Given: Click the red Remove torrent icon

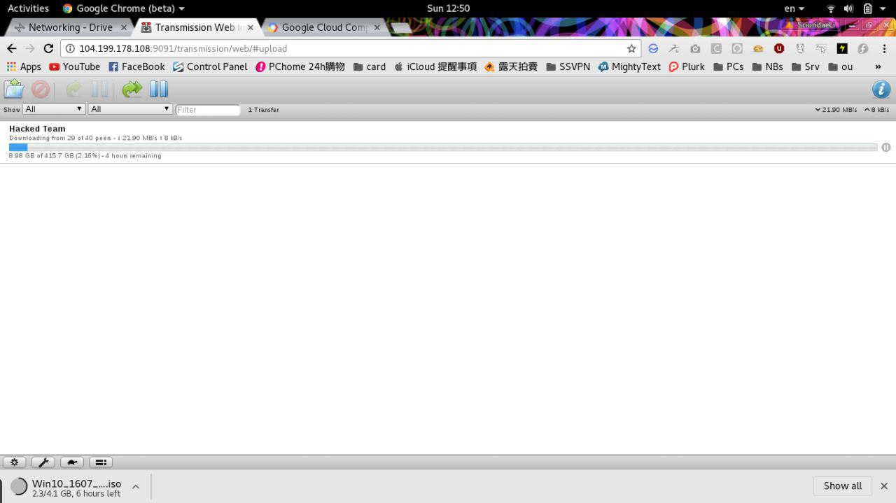Looking at the screenshot, I should (41, 89).
